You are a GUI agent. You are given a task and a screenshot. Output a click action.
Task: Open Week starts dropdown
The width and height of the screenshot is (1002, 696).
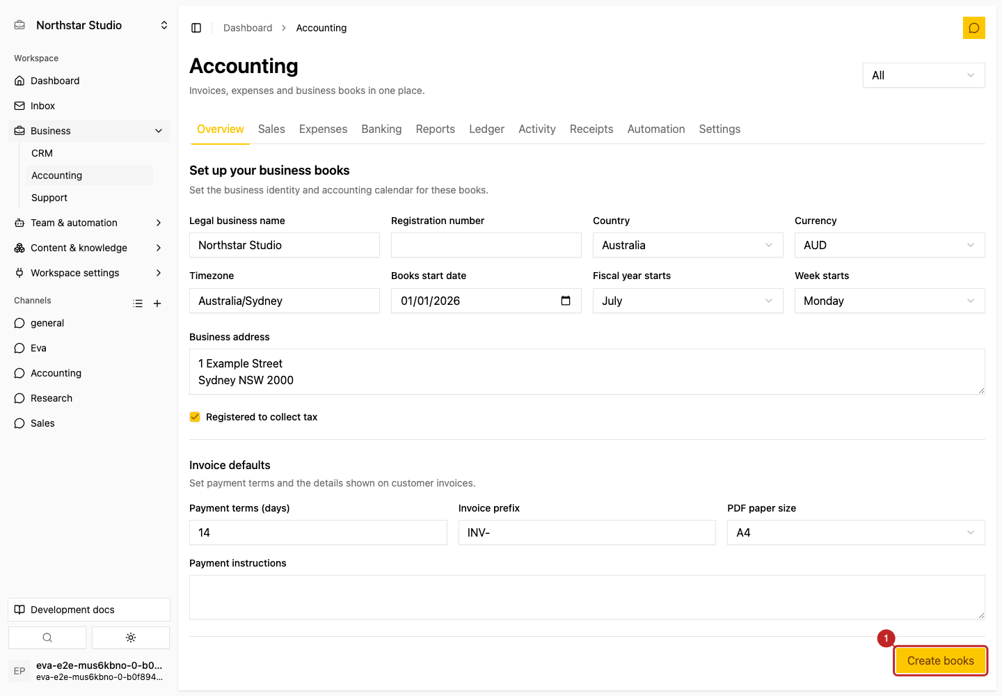890,301
